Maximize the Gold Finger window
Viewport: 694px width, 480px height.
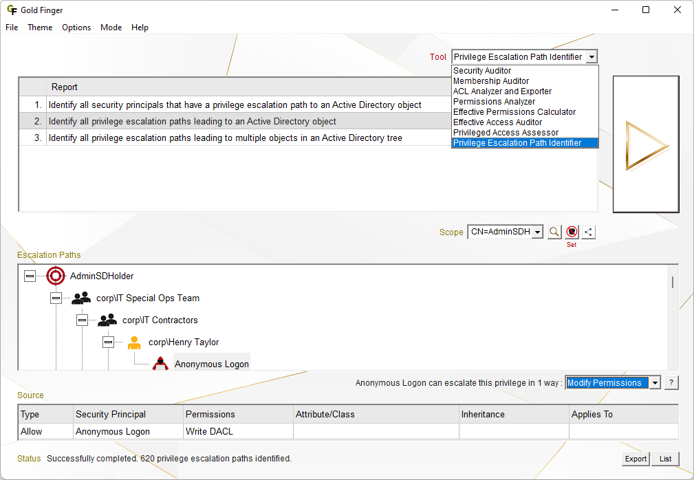point(646,10)
